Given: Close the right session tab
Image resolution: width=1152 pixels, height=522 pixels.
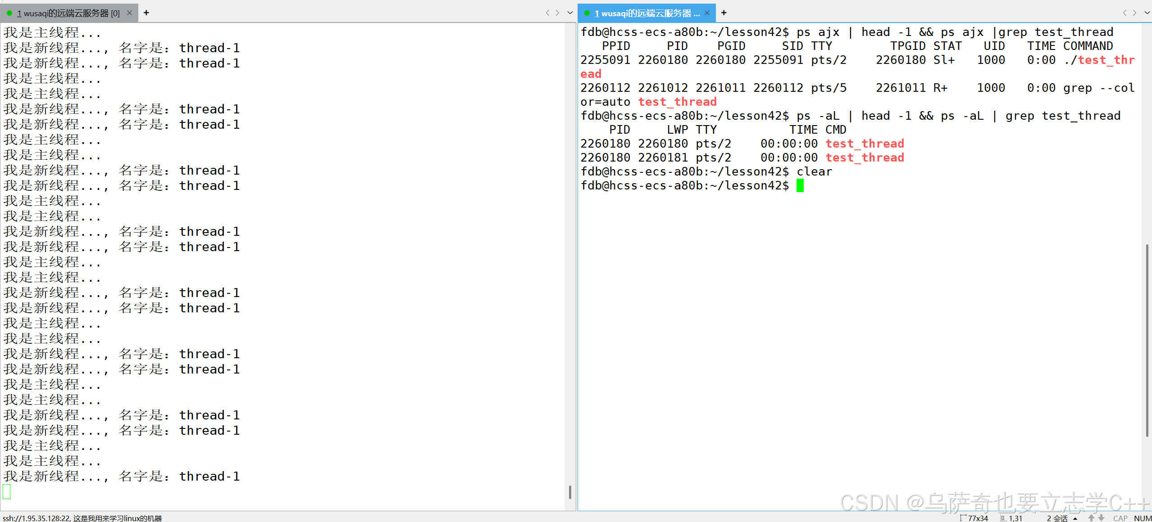Looking at the screenshot, I should pos(707,13).
